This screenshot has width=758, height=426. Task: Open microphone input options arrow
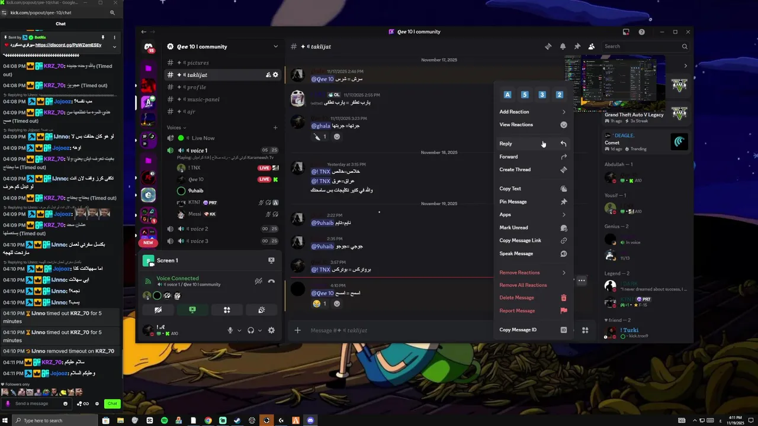click(239, 330)
